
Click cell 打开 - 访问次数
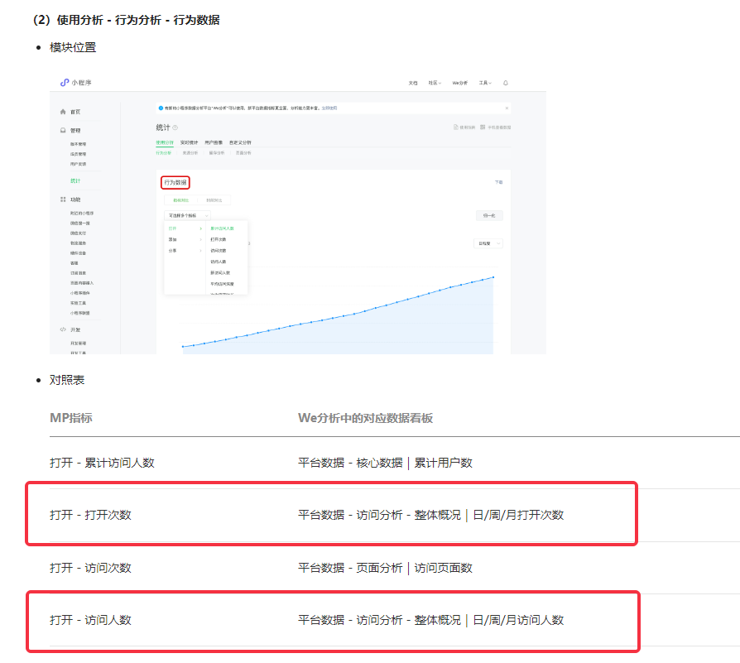(x=90, y=568)
